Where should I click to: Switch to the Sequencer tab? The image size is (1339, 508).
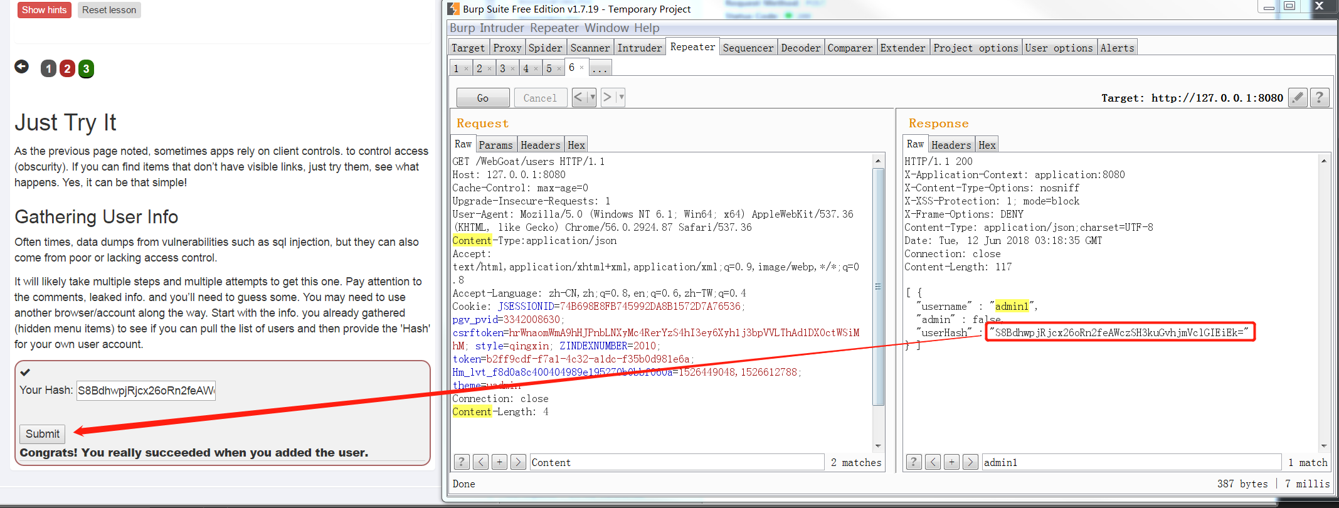(748, 48)
